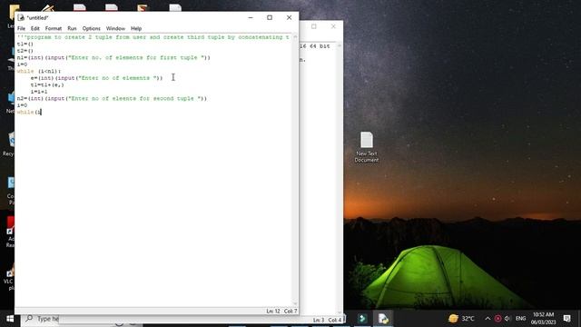
Task: Click the line 'while (i<n1):'
Action: point(39,71)
